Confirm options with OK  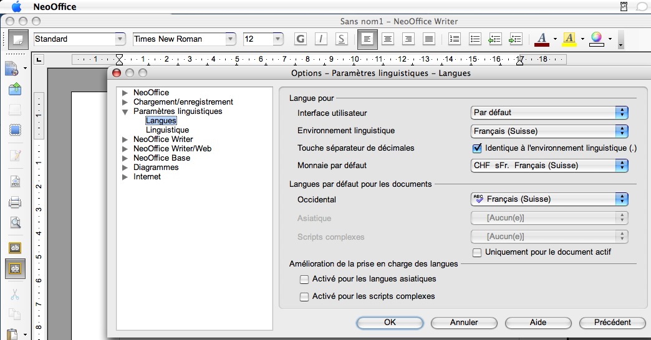390,323
